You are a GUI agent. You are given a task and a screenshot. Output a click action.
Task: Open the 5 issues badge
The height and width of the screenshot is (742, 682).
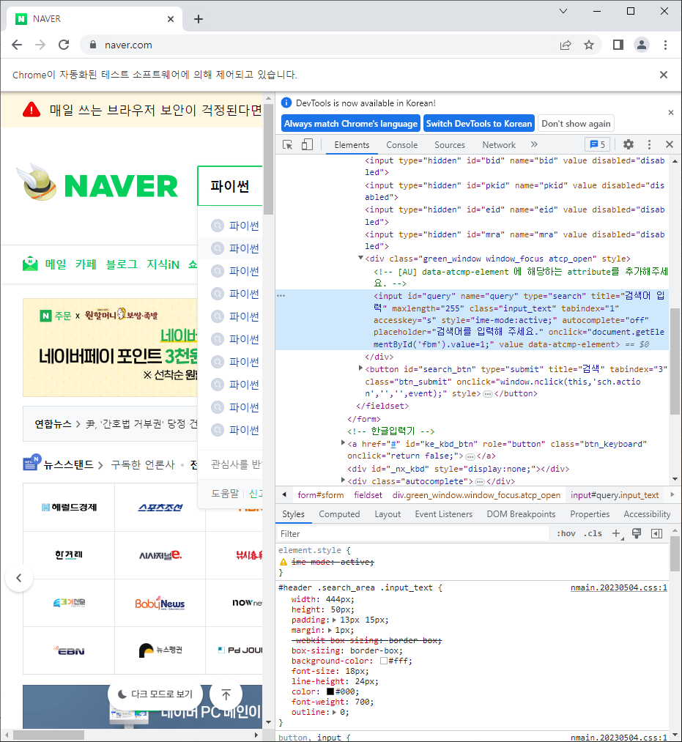click(597, 144)
